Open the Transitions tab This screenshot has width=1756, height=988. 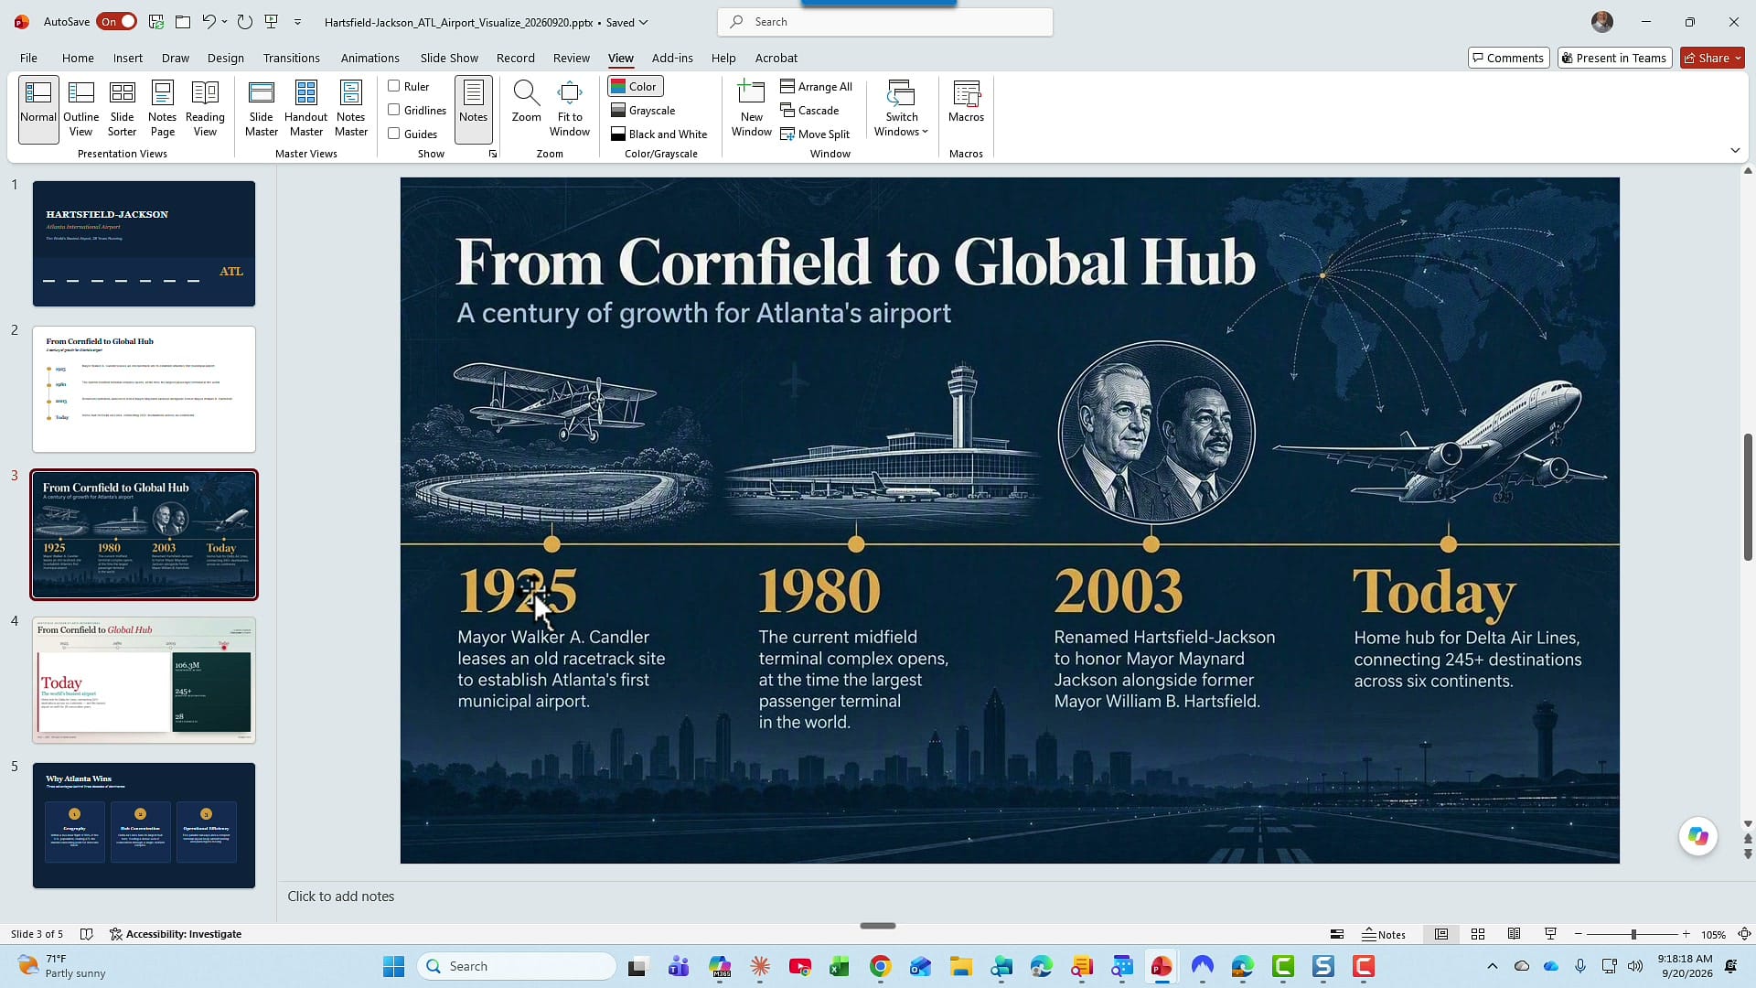291,58
